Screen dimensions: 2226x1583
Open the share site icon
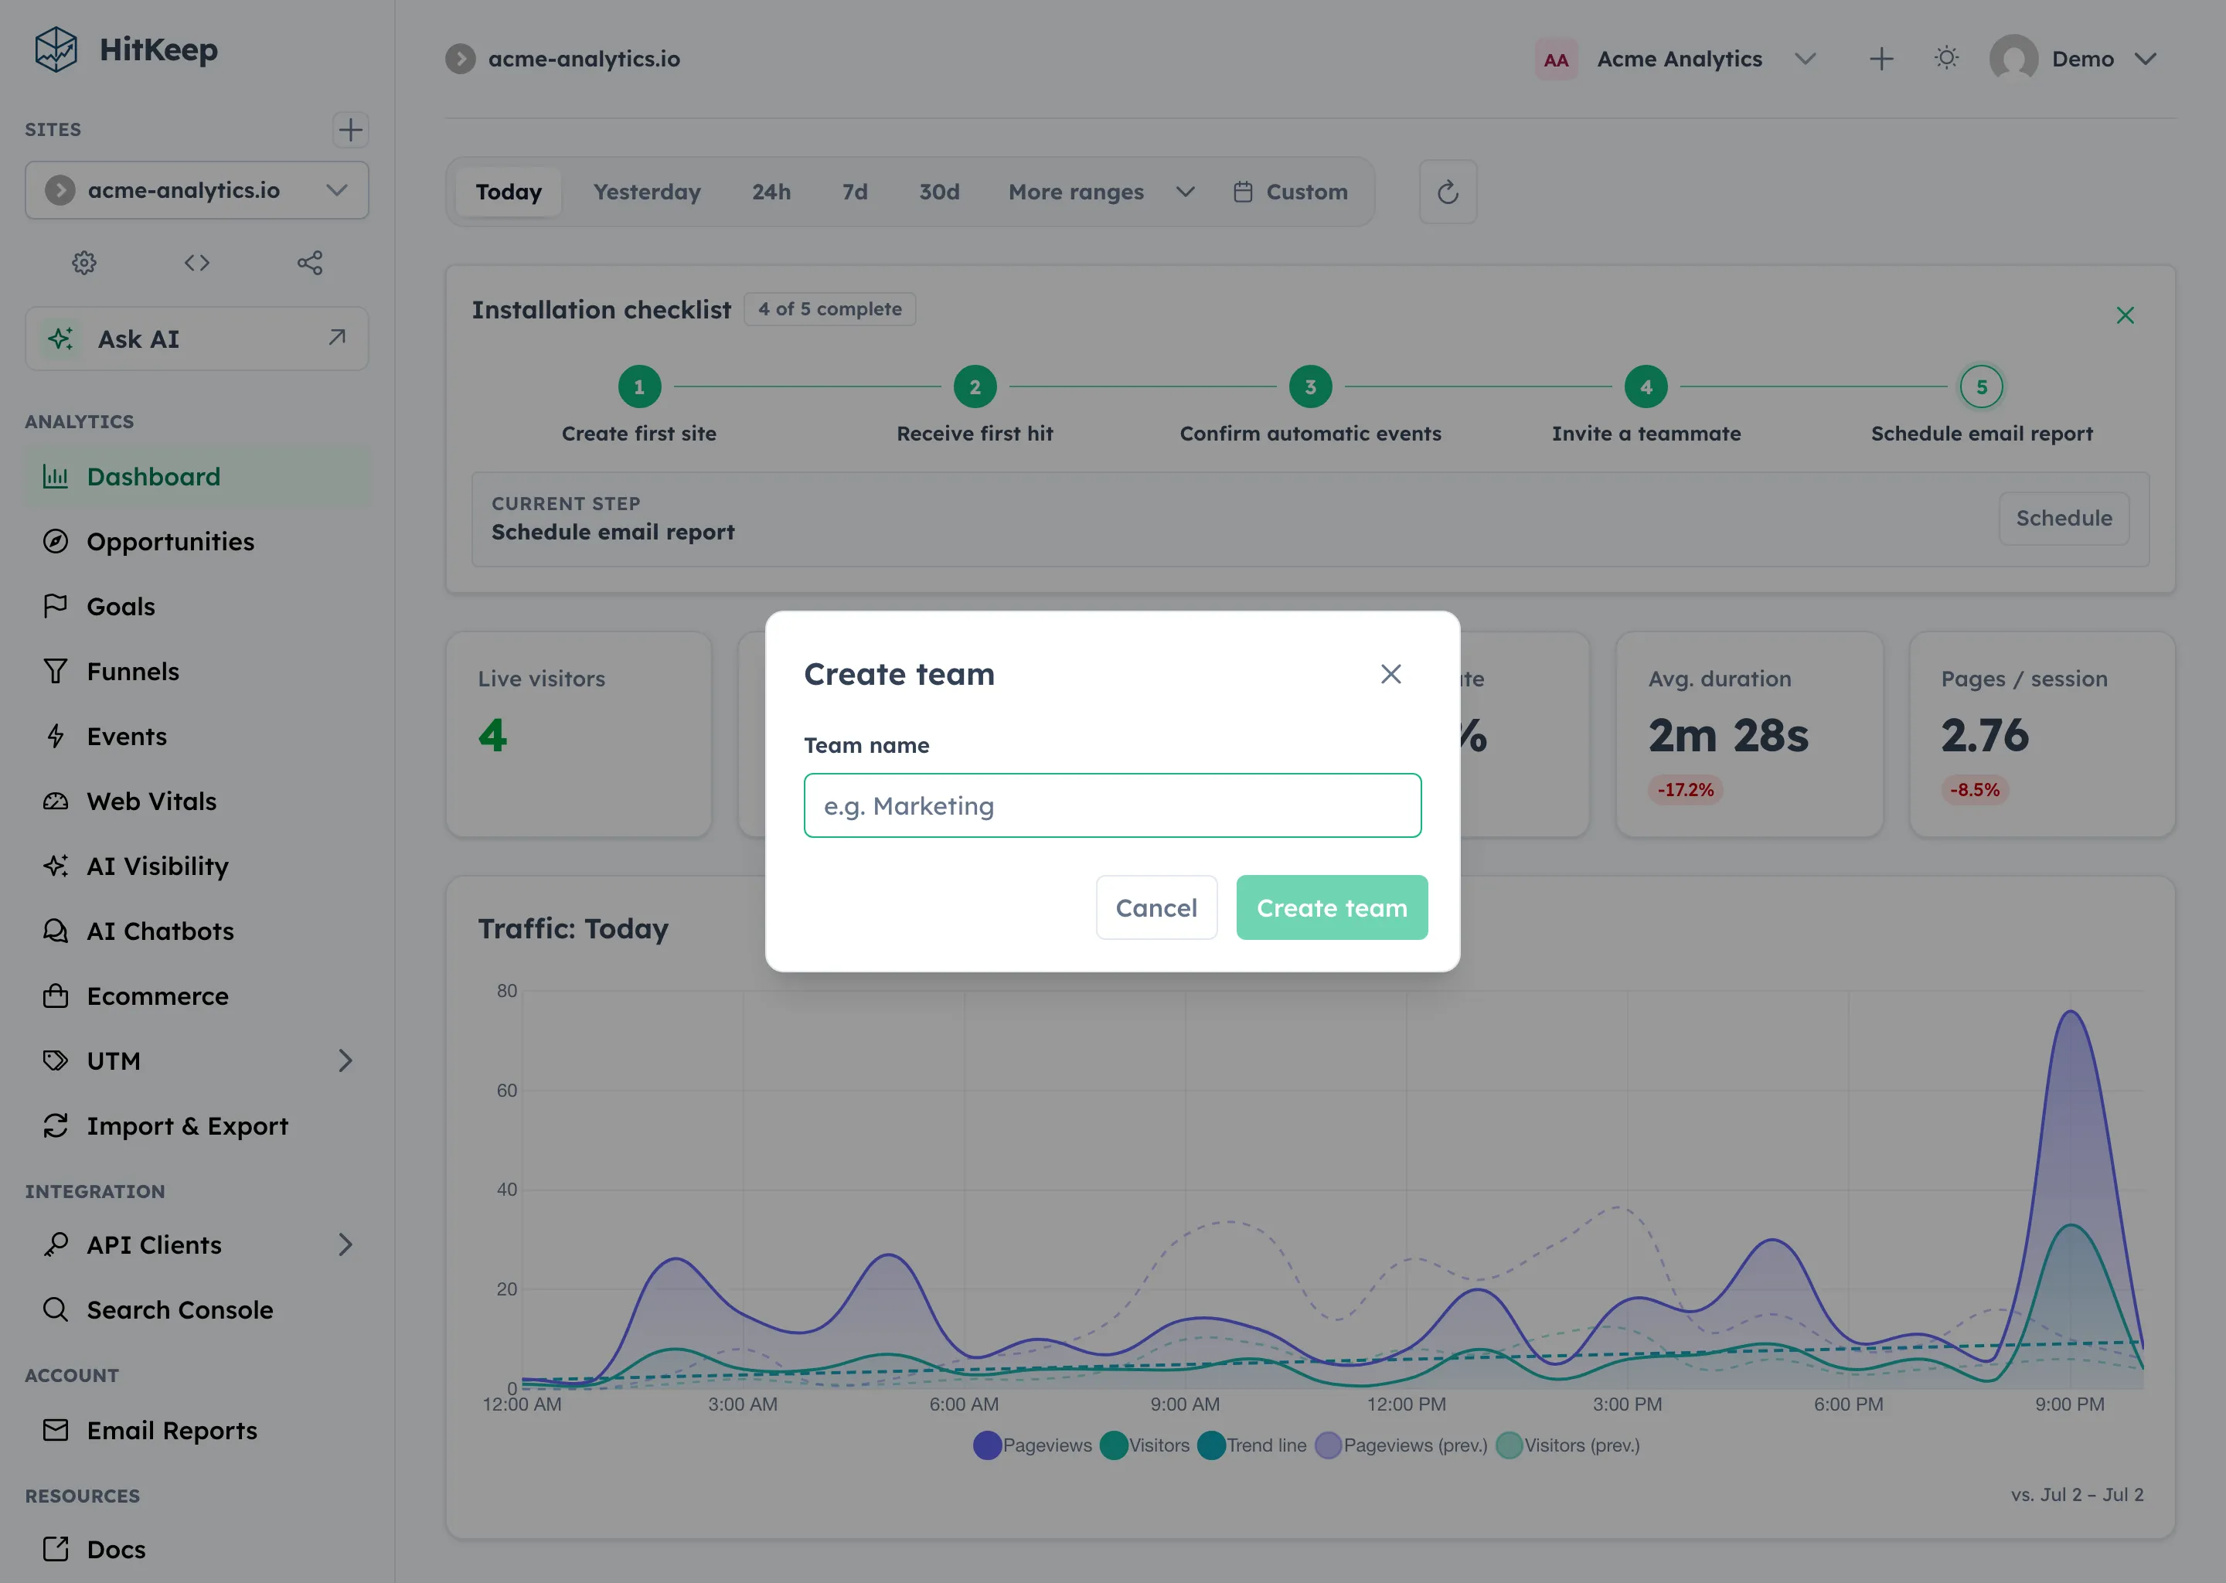click(x=310, y=262)
